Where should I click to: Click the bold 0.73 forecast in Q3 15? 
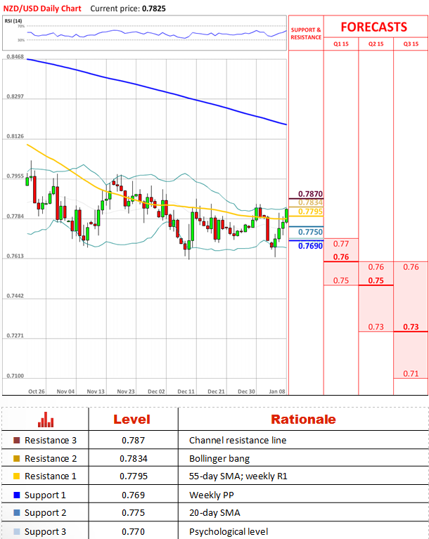[411, 327]
